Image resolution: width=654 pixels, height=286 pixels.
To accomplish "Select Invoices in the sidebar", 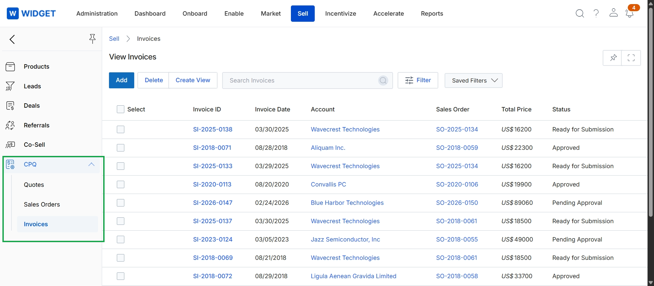I will coord(58,224).
